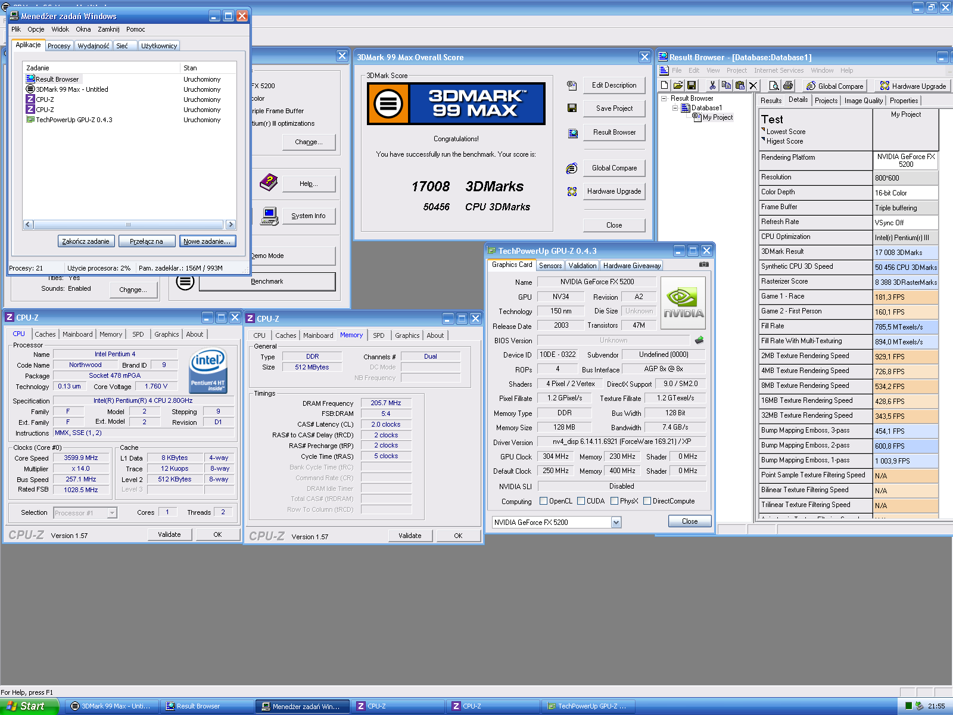Click the Help book icon in 3DMark window
The height and width of the screenshot is (715, 953).
(269, 182)
